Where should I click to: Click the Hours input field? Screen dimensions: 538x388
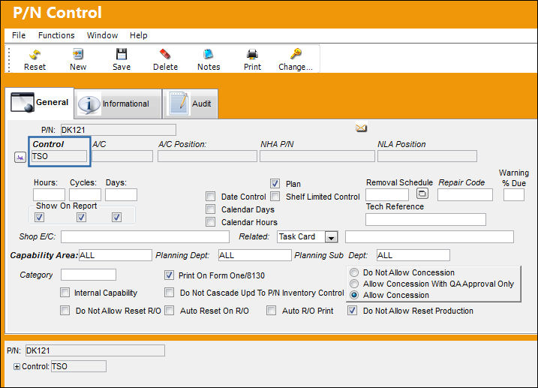coord(49,195)
